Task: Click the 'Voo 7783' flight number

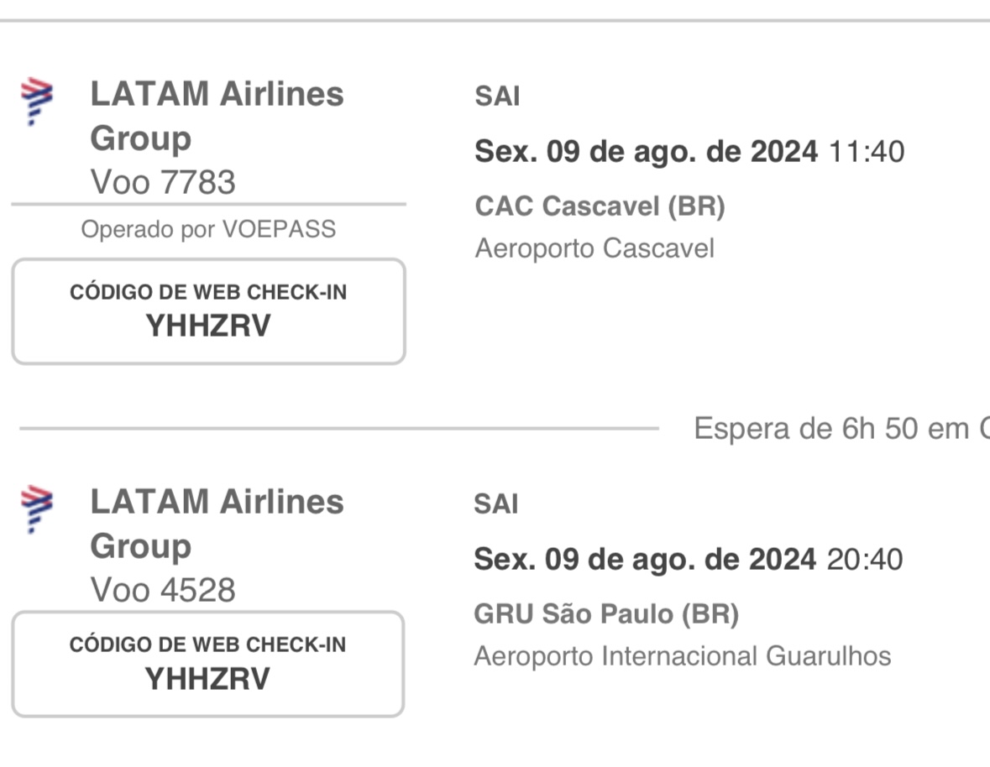Action: point(163,182)
